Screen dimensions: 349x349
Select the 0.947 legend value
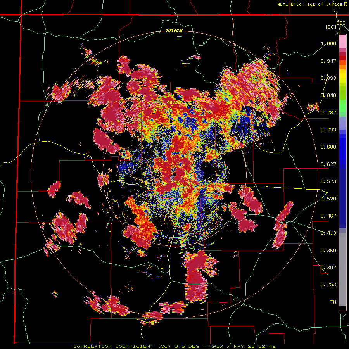tap(328, 61)
